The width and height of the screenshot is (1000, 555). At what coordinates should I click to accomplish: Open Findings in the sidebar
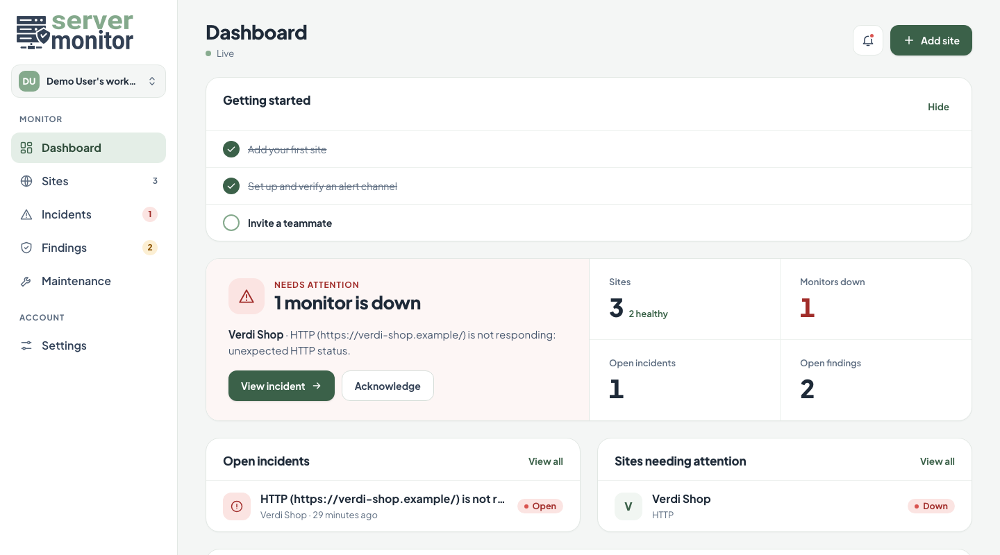coord(88,248)
